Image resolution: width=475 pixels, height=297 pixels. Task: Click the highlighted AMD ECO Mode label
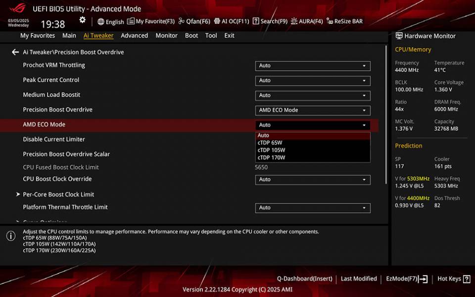tap(44, 125)
